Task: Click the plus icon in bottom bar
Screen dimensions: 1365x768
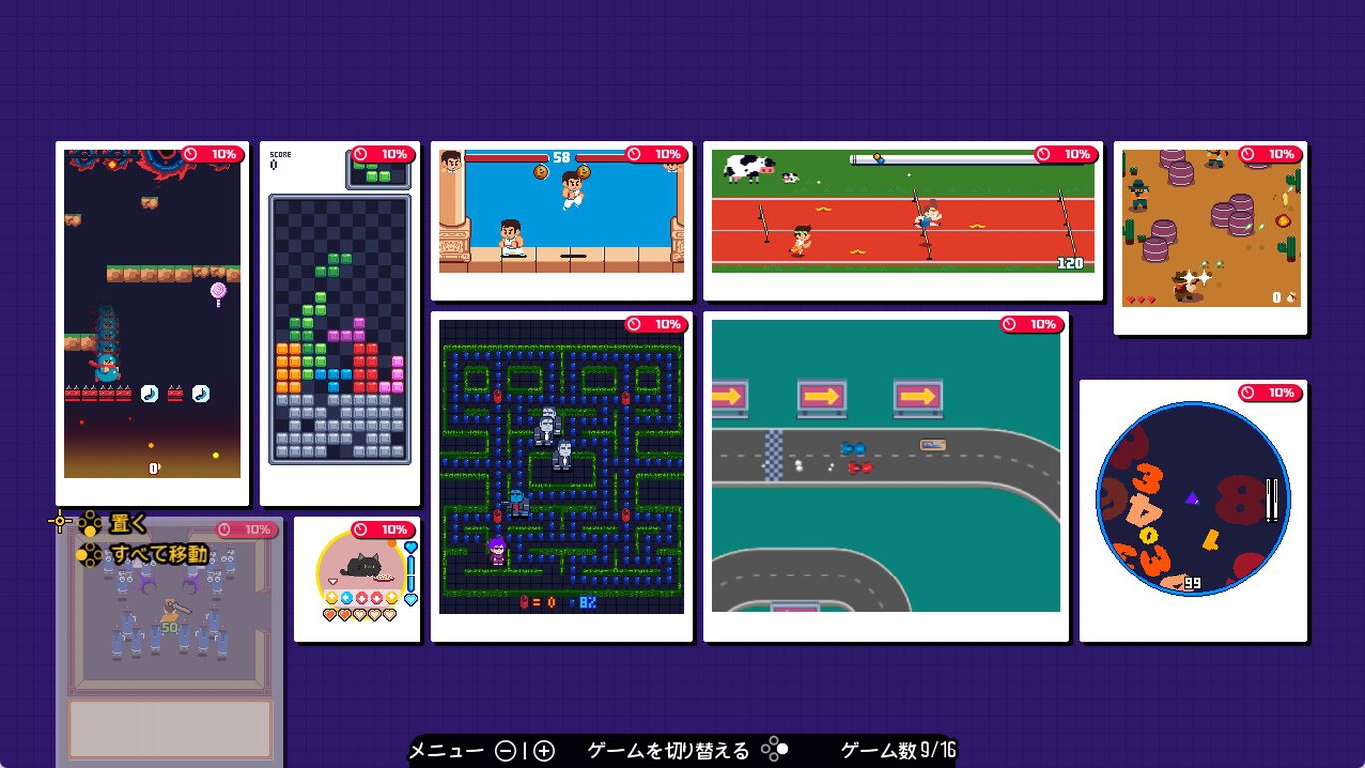Action: [544, 751]
